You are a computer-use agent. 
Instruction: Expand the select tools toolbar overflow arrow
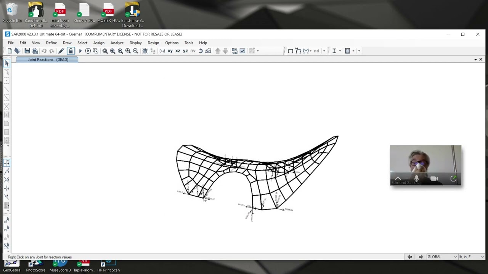tap(8, 252)
